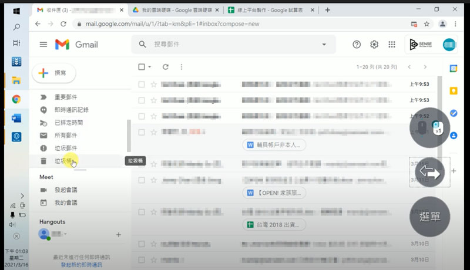The width and height of the screenshot is (470, 270).
Task: Open the Support help question mark icon
Action: [x=357, y=45]
